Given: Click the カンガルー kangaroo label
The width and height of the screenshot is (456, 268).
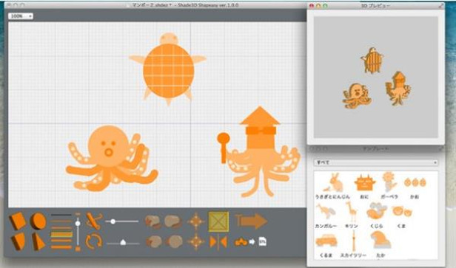Looking at the screenshot, I should [x=326, y=226].
